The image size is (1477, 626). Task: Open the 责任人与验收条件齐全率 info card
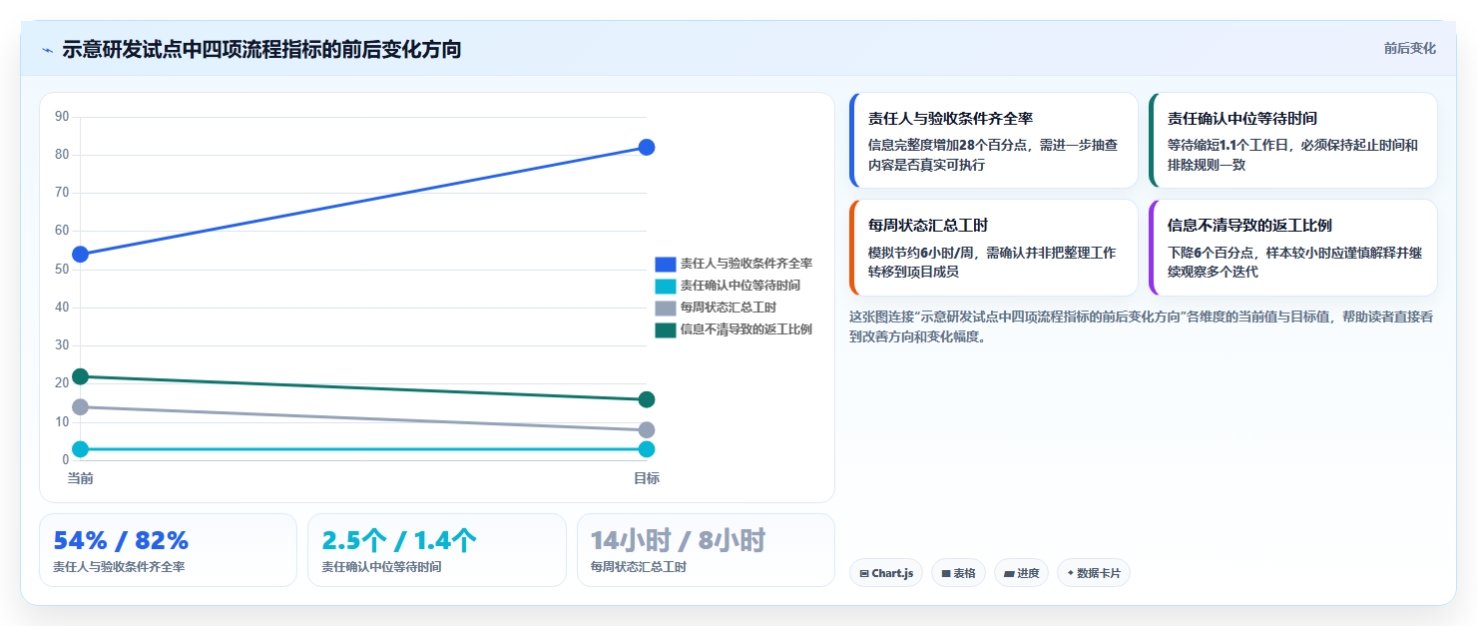pos(994,141)
